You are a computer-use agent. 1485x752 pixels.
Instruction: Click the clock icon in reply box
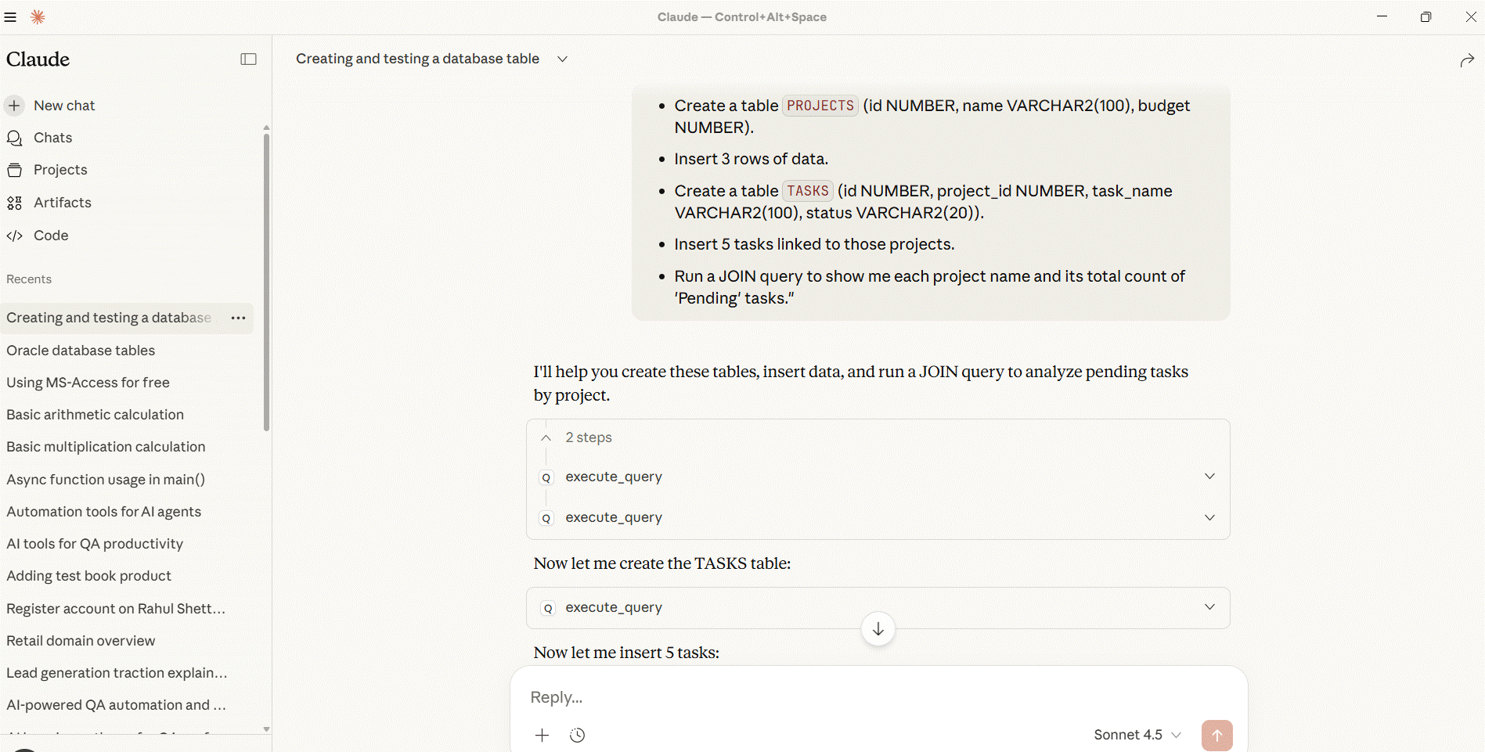click(x=578, y=735)
